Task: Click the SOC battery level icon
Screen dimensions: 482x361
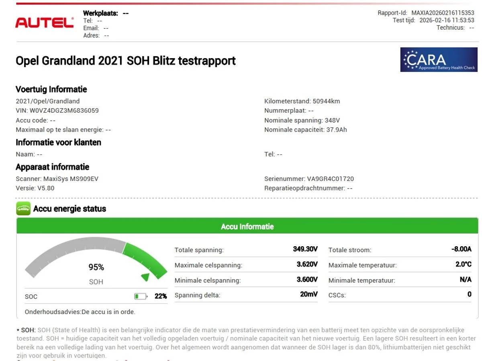Action: [141, 296]
